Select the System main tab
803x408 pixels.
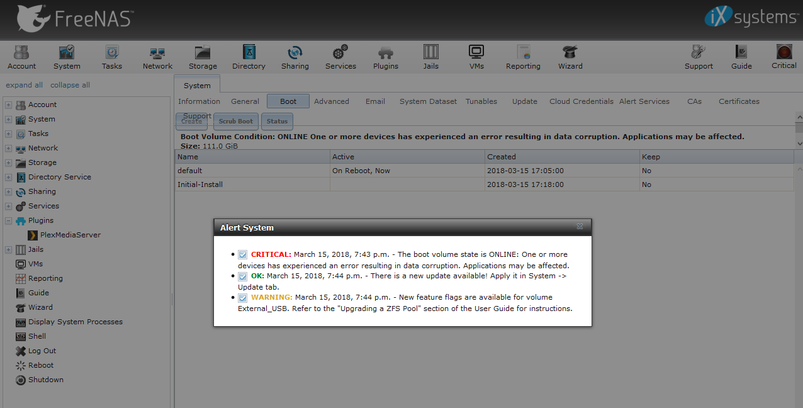tap(197, 86)
